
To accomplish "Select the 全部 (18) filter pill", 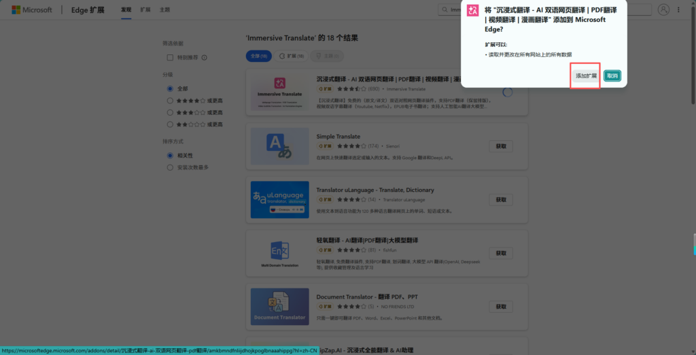I will (x=259, y=56).
